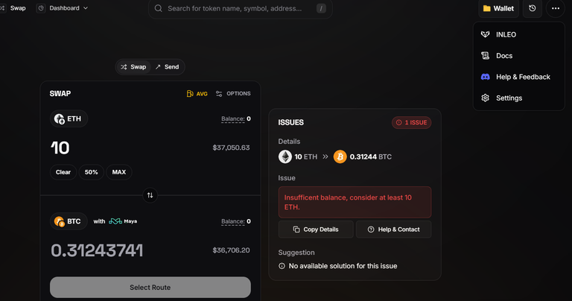The height and width of the screenshot is (301, 572).
Task: Open the Wallet folder button
Action: [498, 8]
